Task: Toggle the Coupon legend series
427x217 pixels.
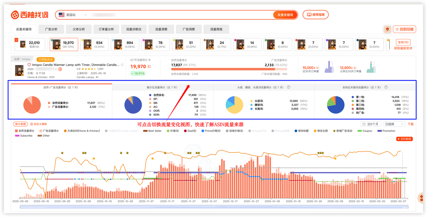Action: (x=365, y=131)
